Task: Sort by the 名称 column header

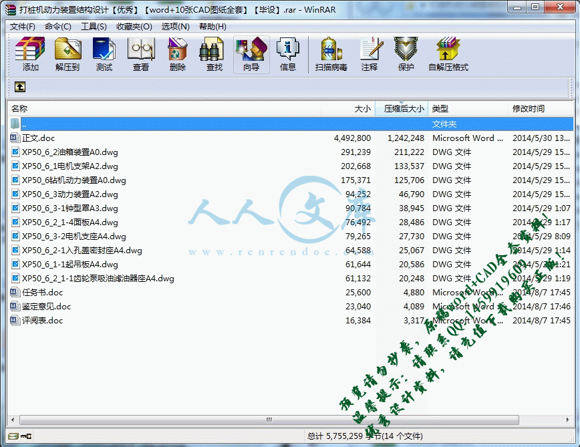Action: 164,109
